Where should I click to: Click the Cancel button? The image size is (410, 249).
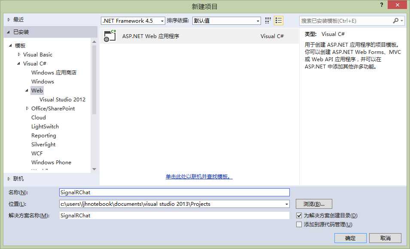click(x=385, y=238)
